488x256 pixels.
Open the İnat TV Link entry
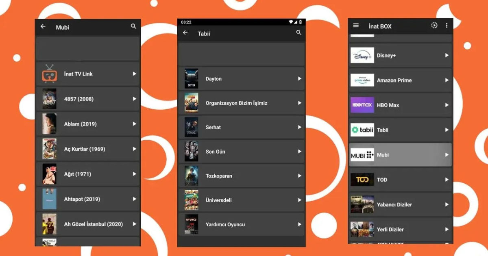click(x=88, y=74)
